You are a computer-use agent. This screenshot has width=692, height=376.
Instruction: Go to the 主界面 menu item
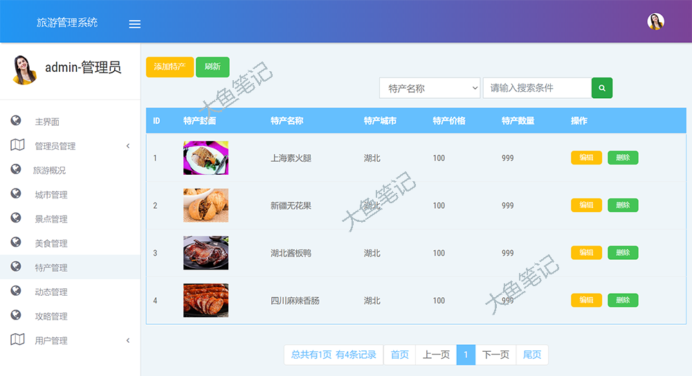tap(47, 122)
